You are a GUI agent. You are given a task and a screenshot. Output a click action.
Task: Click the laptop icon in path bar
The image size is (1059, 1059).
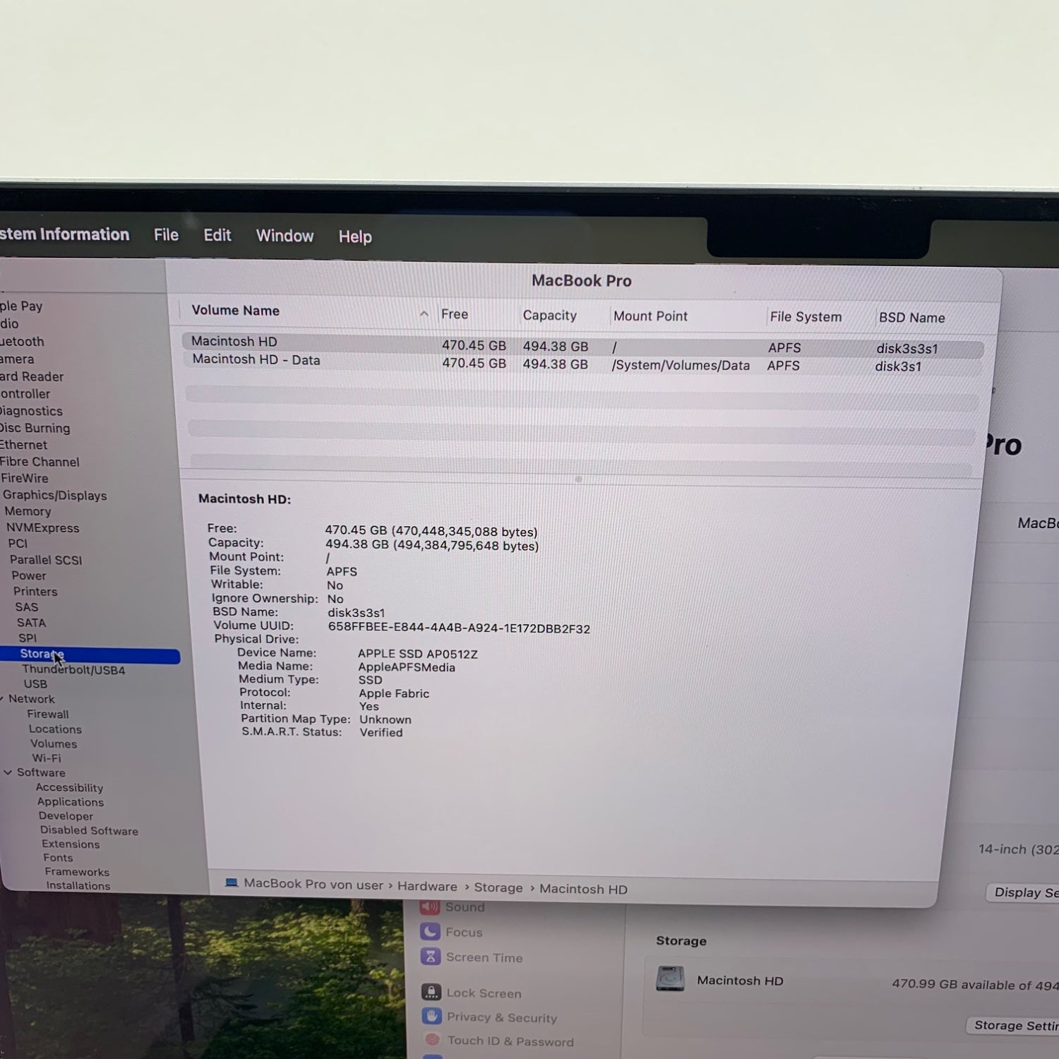[232, 883]
